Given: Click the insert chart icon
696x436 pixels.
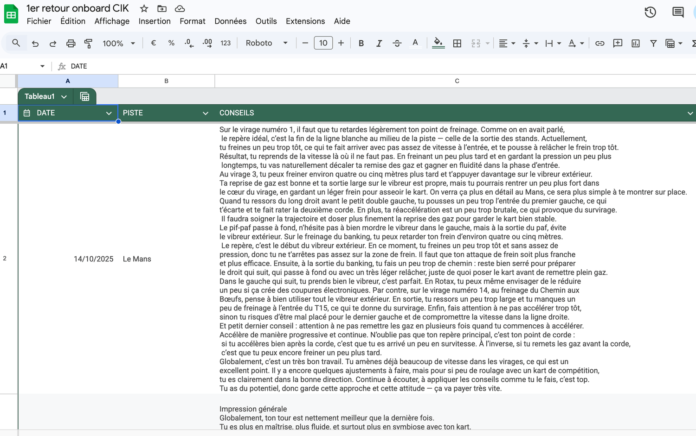Looking at the screenshot, I should 635,43.
